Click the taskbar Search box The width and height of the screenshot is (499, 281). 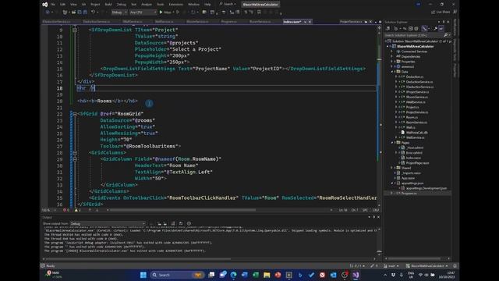tap(177, 275)
